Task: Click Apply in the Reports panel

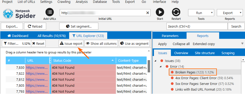Action: pos(163,44)
